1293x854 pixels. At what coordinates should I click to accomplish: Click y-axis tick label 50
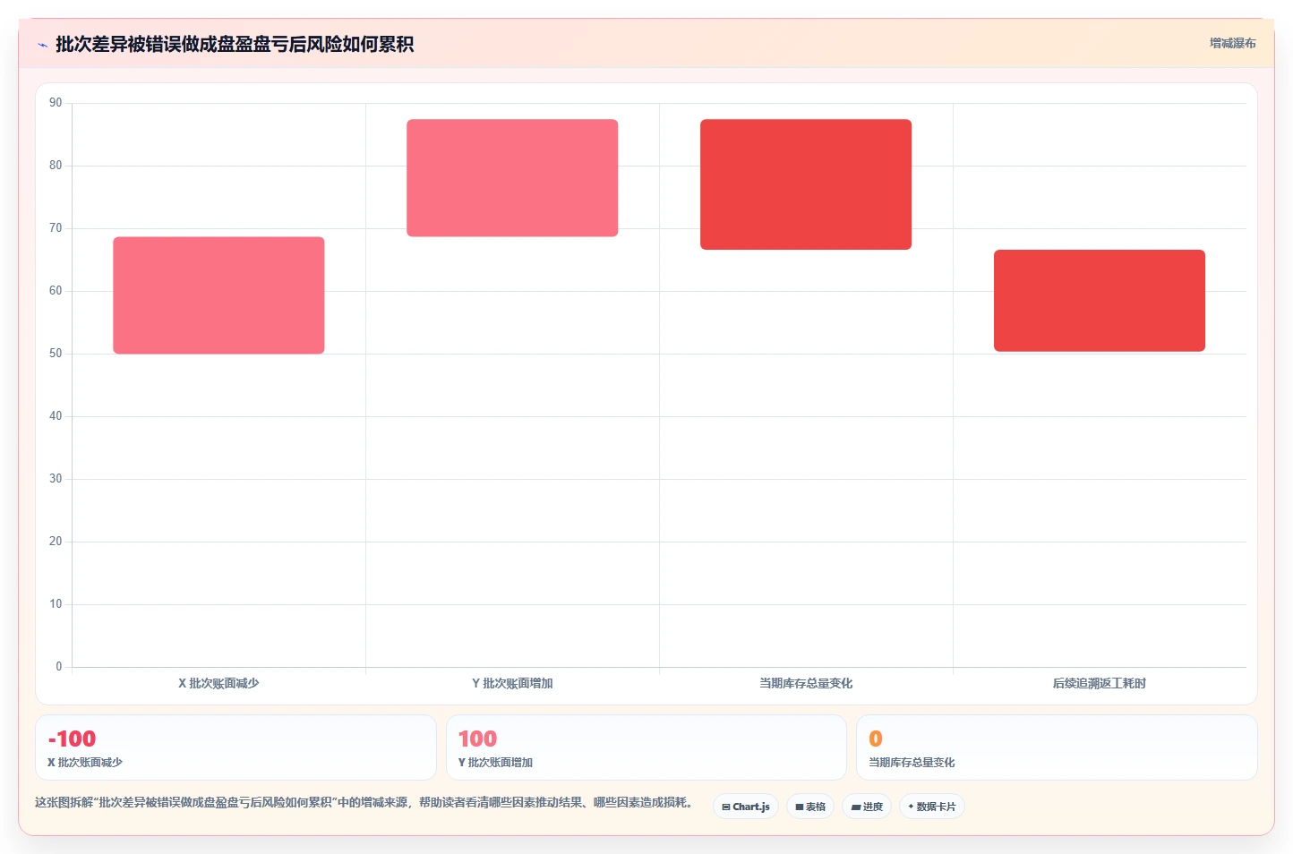(x=56, y=354)
